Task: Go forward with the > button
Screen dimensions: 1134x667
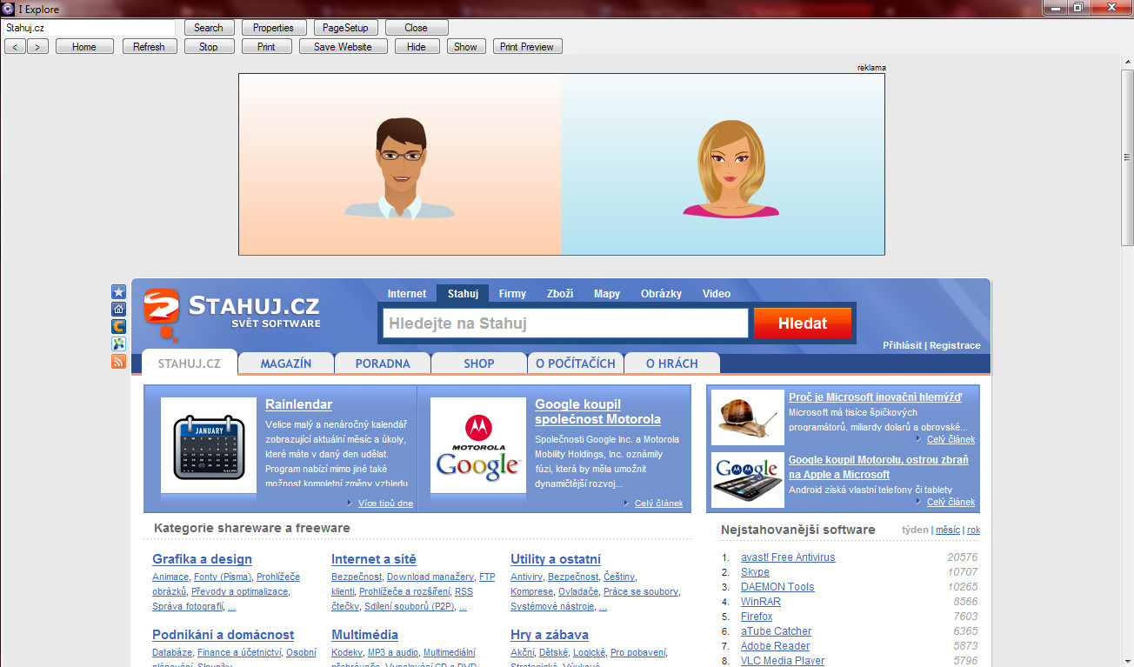Action: [37, 47]
